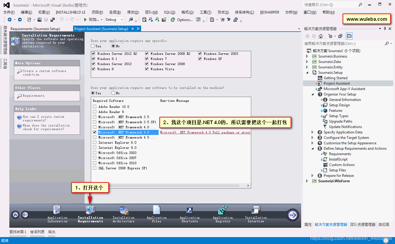Click Collapse All icon in Solution Explorer
The height and width of the screenshot is (244, 395).
tap(340, 36)
